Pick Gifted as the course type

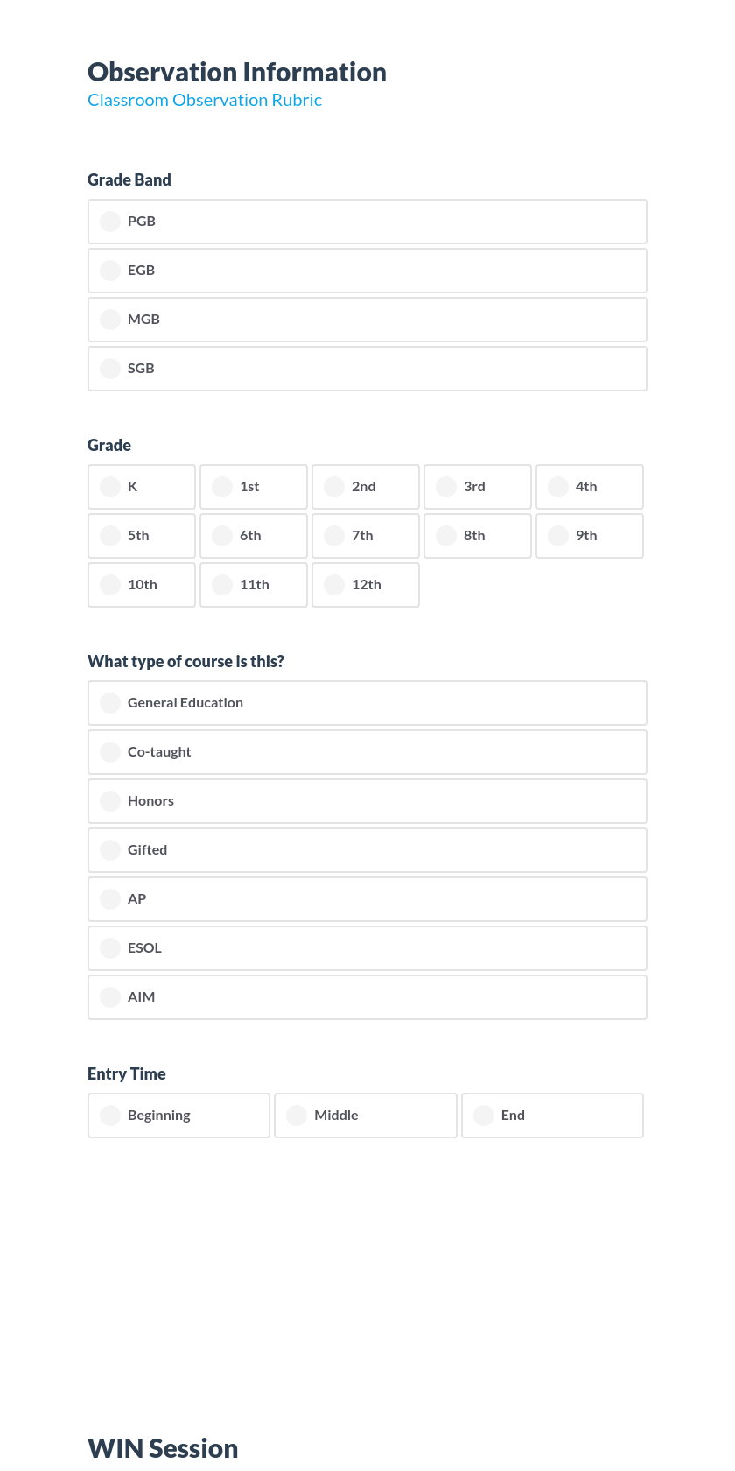(x=367, y=849)
